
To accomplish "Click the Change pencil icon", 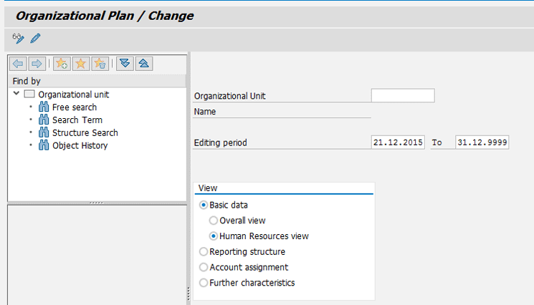I will [x=35, y=38].
